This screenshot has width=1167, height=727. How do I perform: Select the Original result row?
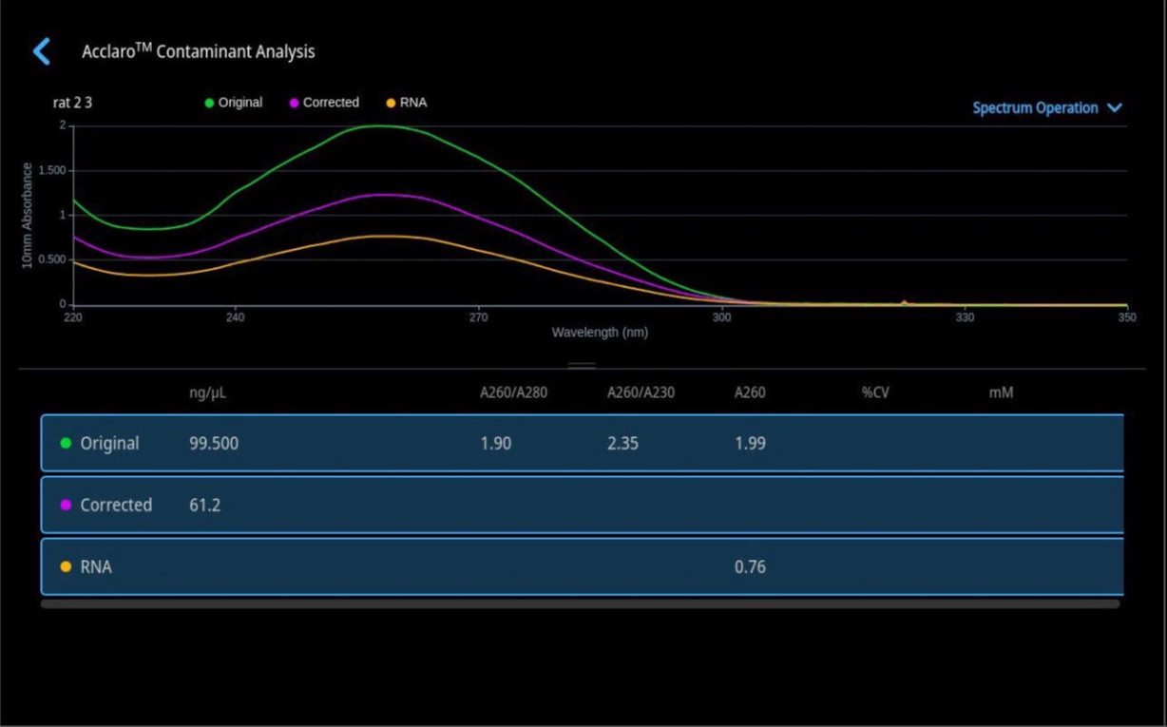582,443
